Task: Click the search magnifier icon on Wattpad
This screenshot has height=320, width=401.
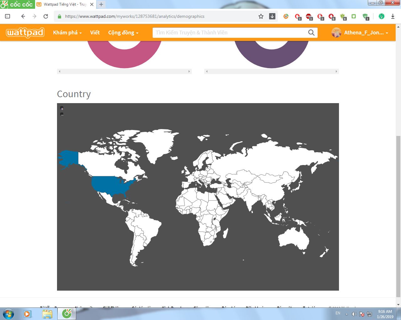Action: [x=311, y=32]
